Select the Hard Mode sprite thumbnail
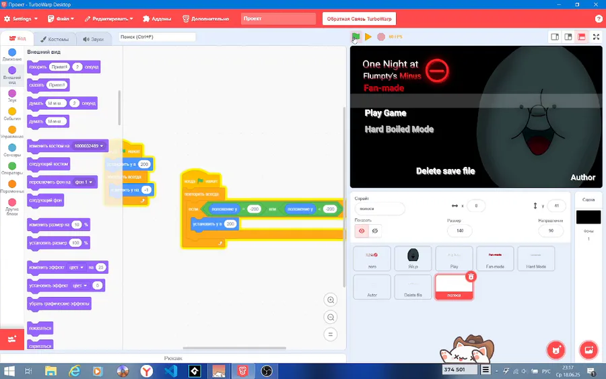This screenshot has width=606, height=379. coord(536,259)
